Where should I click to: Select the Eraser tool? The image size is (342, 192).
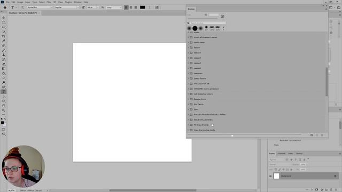(x=4, y=64)
